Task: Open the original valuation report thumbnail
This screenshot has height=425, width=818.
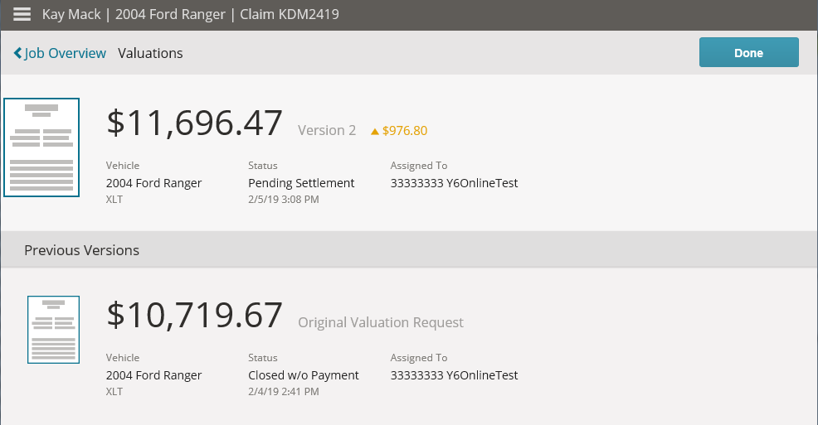Action: click(53, 330)
